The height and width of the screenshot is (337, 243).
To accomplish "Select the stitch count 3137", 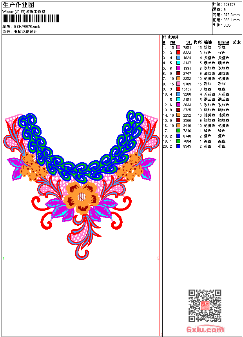I will pyautogui.click(x=187, y=63).
